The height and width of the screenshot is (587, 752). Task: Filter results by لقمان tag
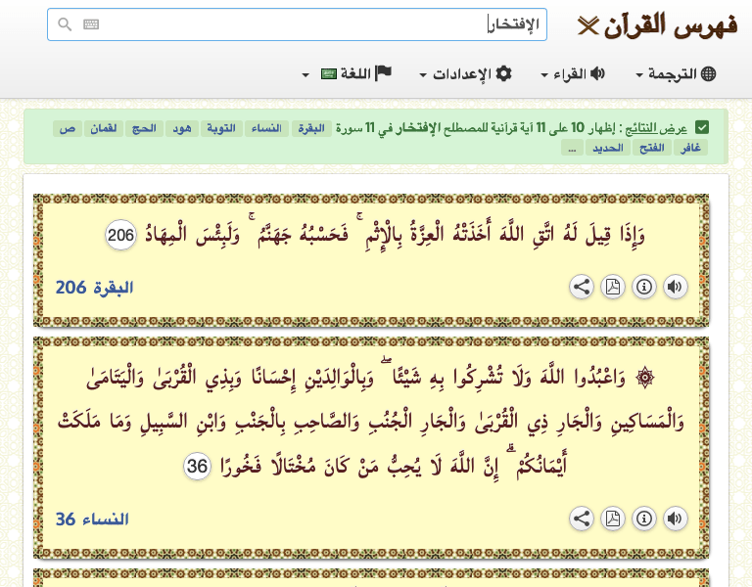[x=104, y=128]
